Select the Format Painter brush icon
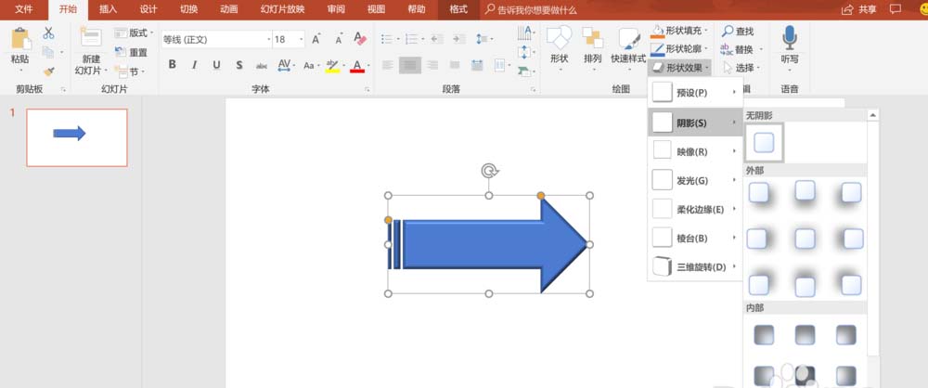The height and width of the screenshot is (388, 928). 48,71
